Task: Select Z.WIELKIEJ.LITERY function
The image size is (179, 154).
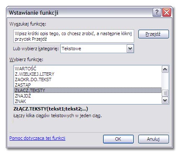Action: pyautogui.click(x=88, y=74)
